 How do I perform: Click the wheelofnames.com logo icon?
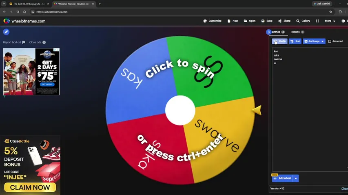click(7, 21)
